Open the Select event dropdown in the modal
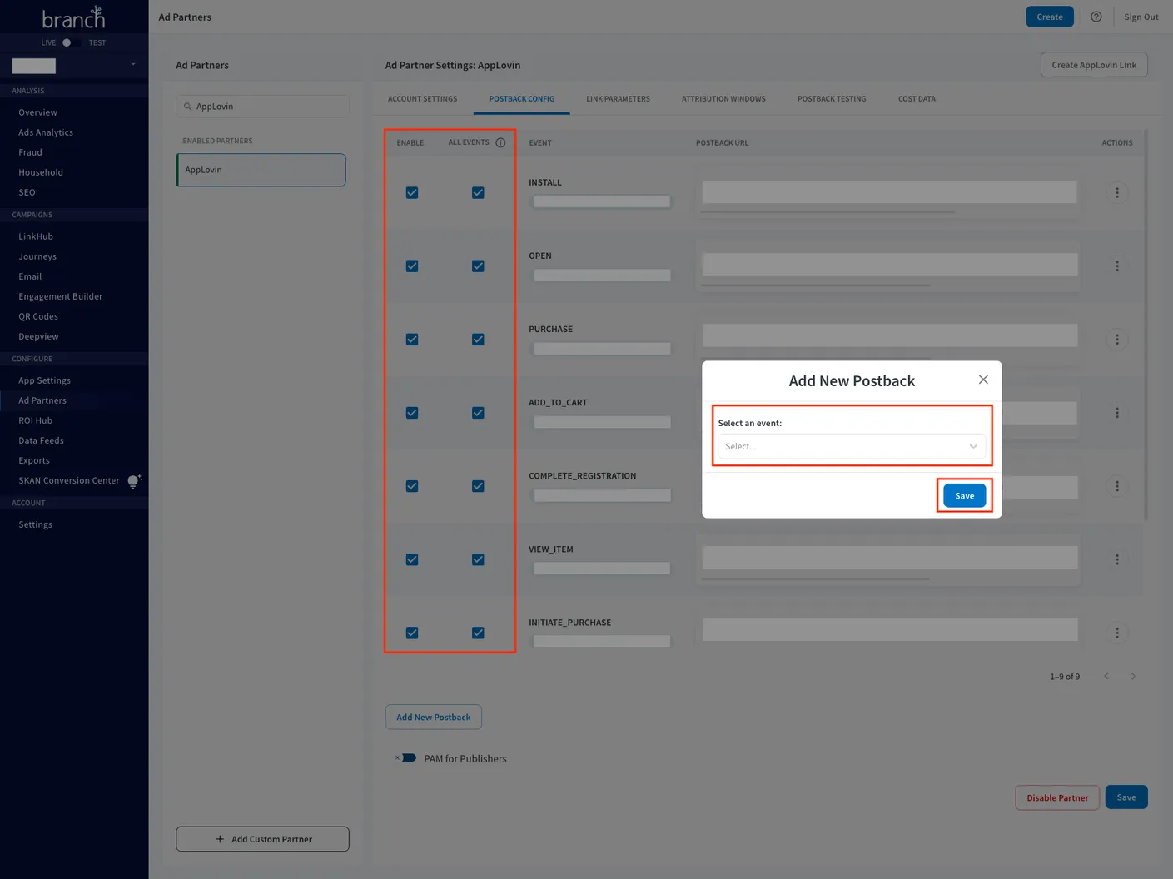Image resolution: width=1173 pixels, height=879 pixels. coord(851,446)
